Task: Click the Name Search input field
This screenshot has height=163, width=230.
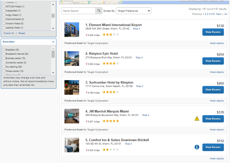Action: 78,11
